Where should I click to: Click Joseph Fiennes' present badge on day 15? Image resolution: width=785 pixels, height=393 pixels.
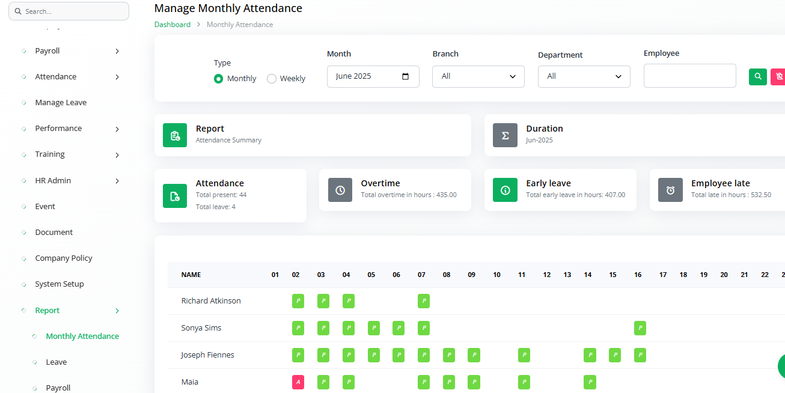point(615,355)
